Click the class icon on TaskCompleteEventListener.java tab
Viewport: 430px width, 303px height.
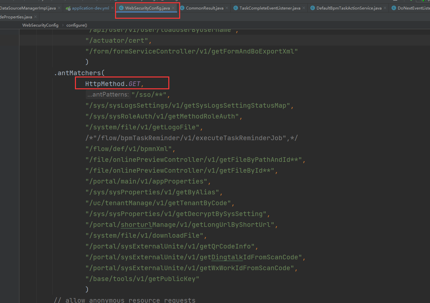(236, 8)
